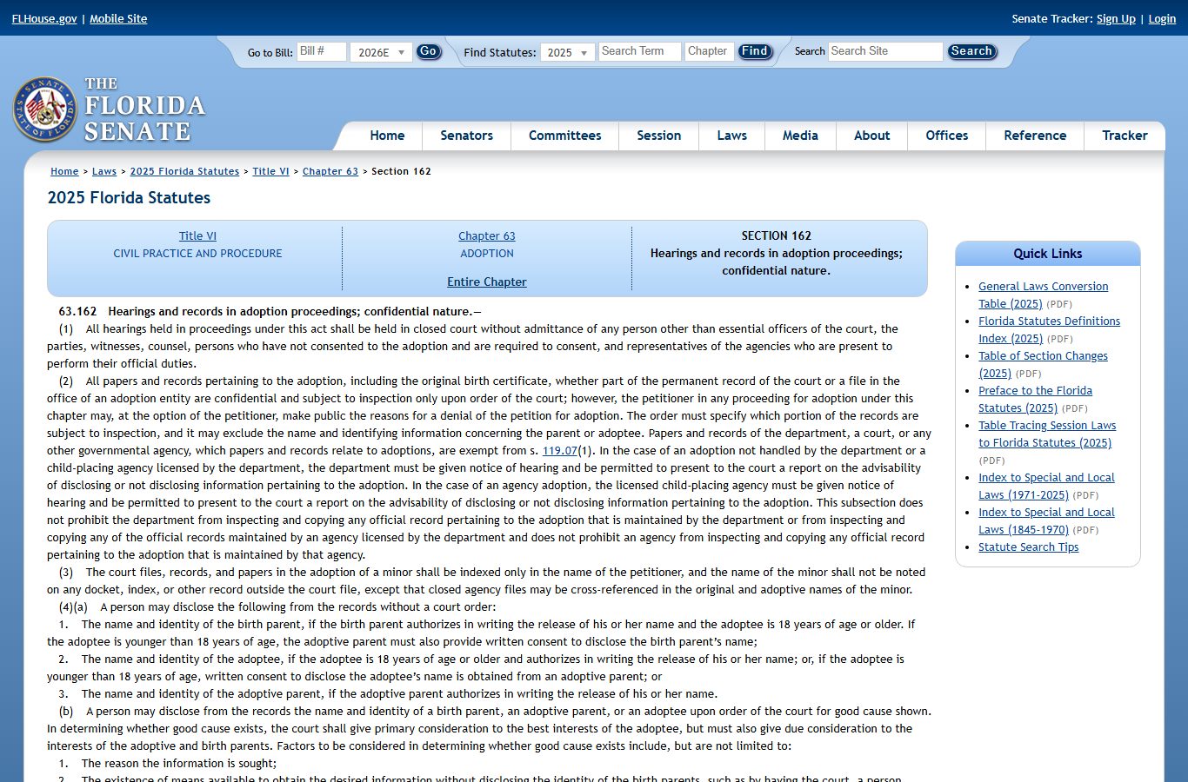Screen dimensions: 1188x782
Task: Open the Title VI header link
Action: tap(197, 235)
